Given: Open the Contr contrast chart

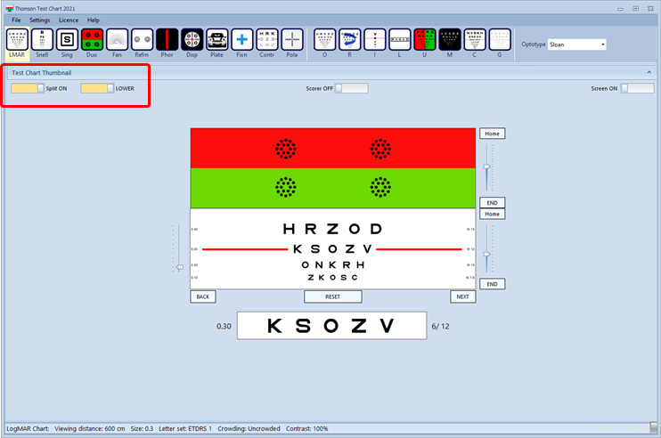Looking at the screenshot, I should pyautogui.click(x=267, y=41).
